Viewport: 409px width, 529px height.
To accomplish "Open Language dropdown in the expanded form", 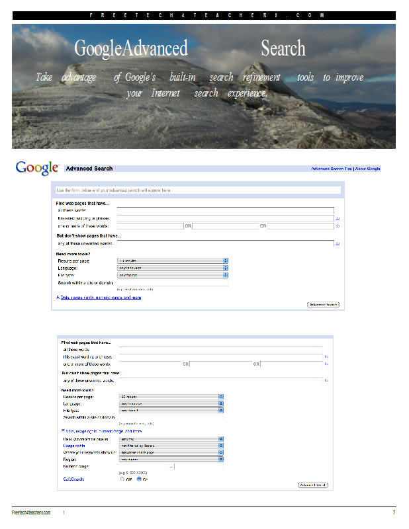I will point(171,403).
